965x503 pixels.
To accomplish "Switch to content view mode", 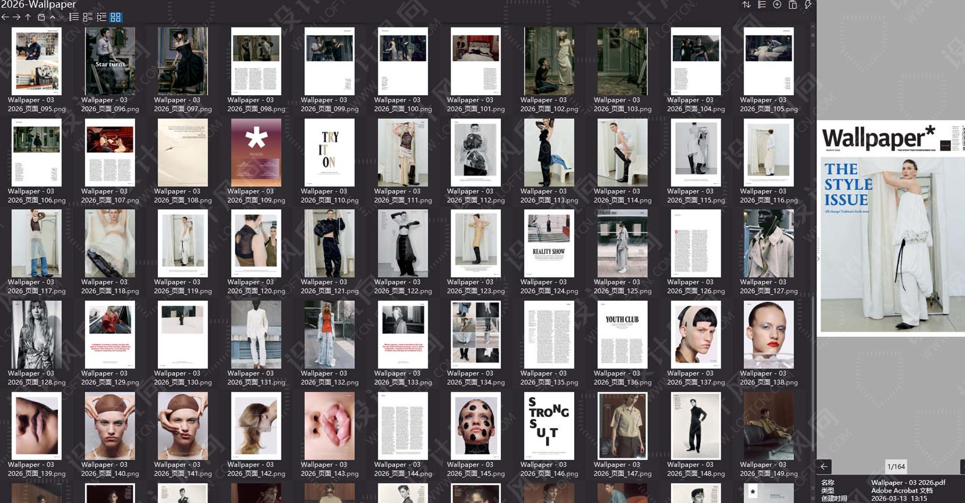I will pyautogui.click(x=102, y=17).
